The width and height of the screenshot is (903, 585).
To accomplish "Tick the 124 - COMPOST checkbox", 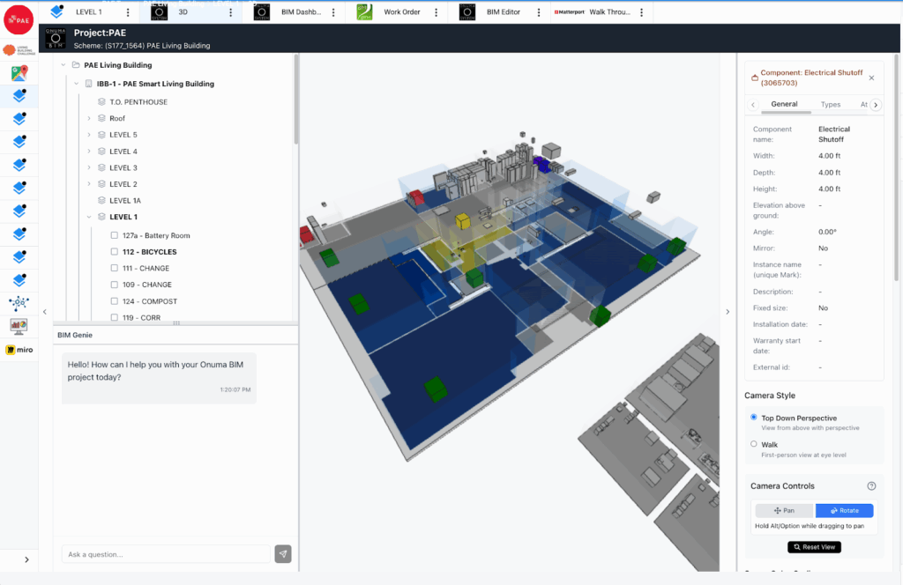I will point(115,301).
